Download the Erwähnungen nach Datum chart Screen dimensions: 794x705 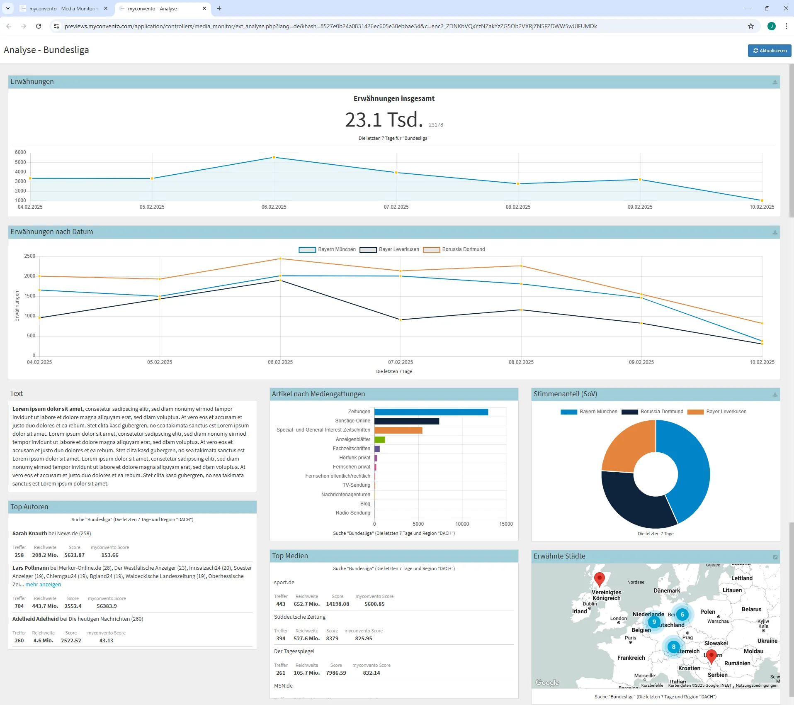pyautogui.click(x=775, y=232)
